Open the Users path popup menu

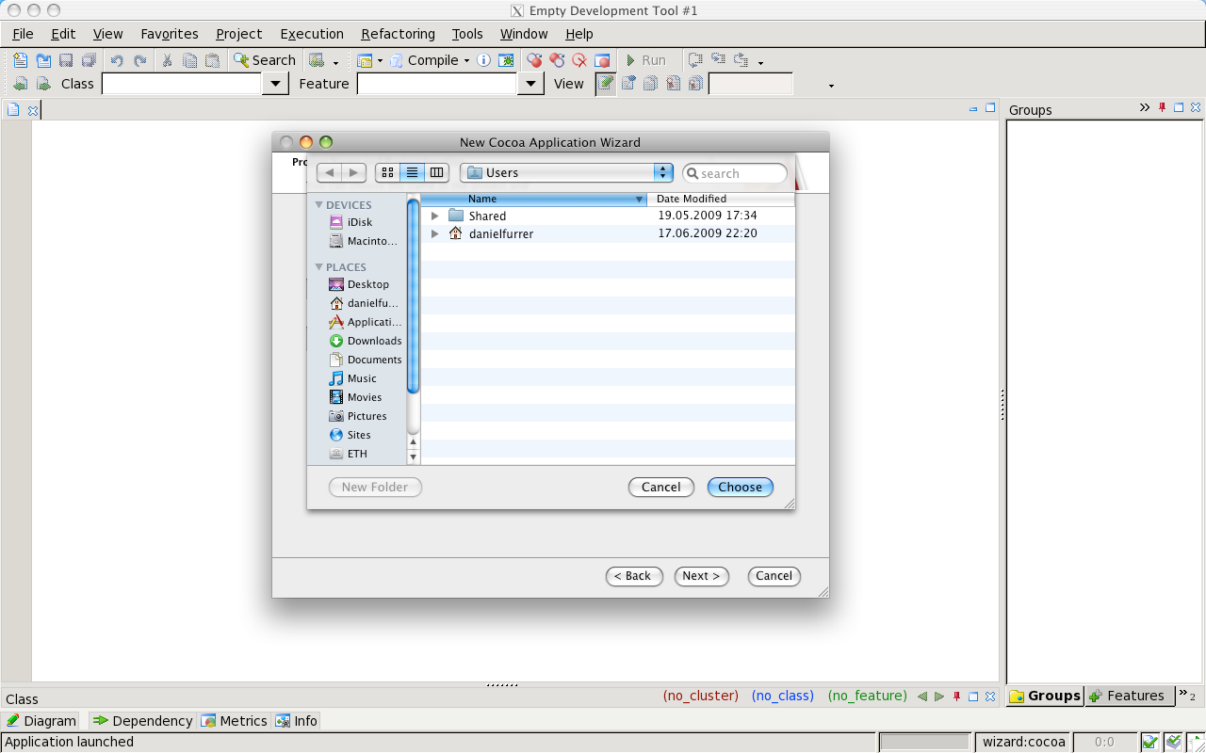tap(566, 172)
